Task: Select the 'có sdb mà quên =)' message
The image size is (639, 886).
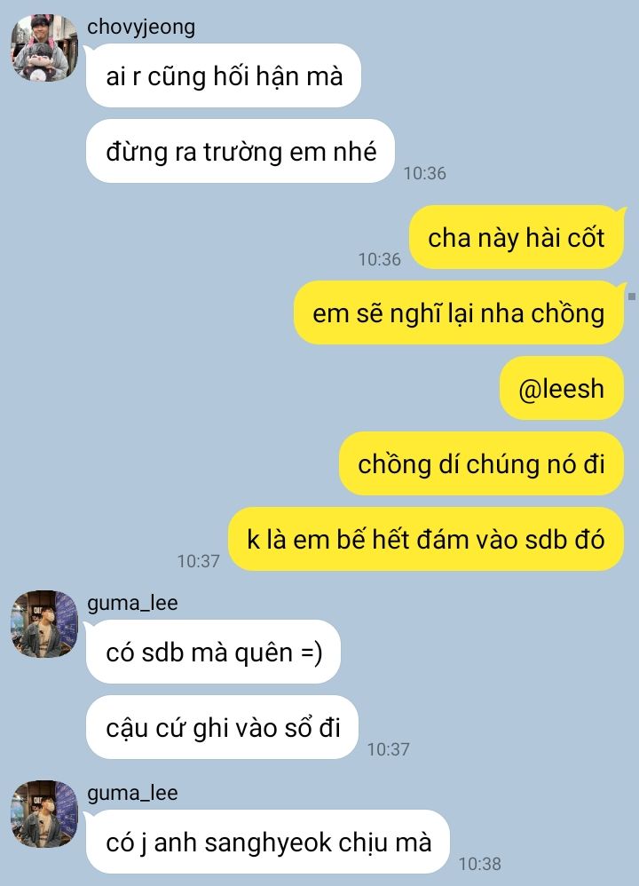Action: click(213, 652)
